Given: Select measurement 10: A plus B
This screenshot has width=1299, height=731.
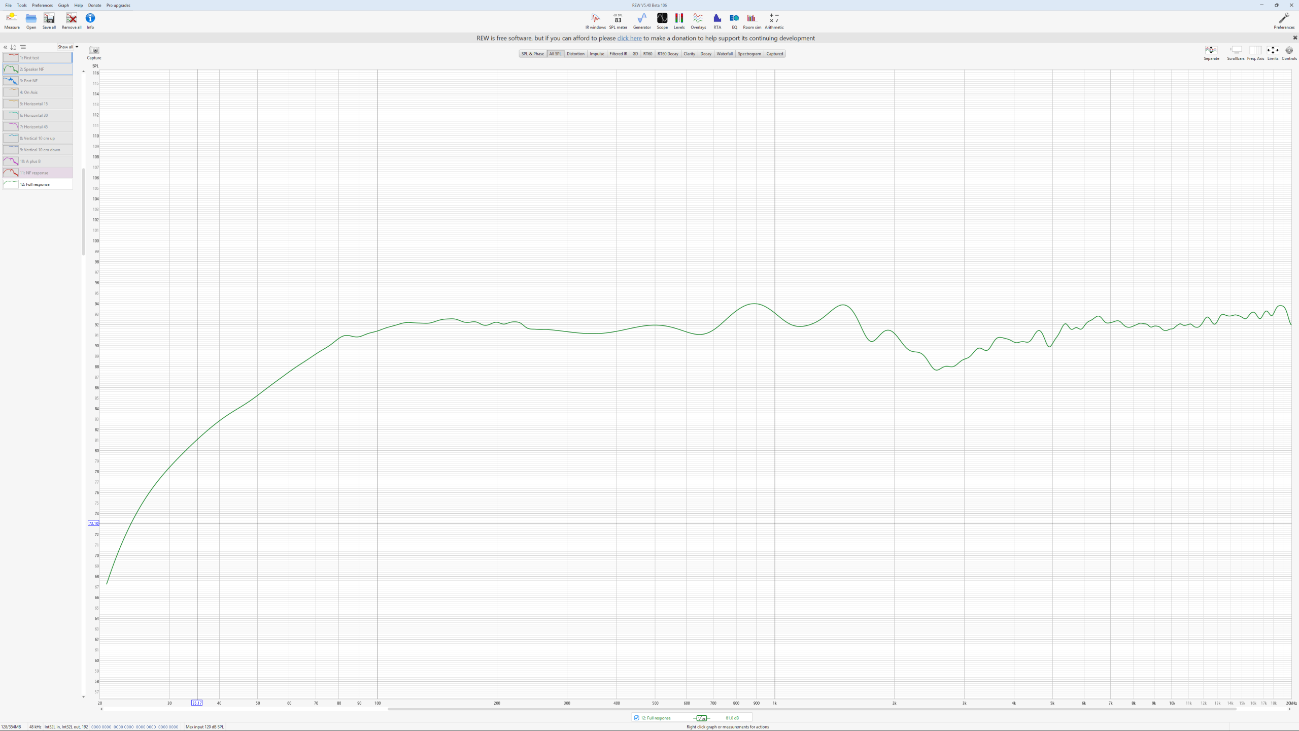Looking at the screenshot, I should (x=38, y=161).
